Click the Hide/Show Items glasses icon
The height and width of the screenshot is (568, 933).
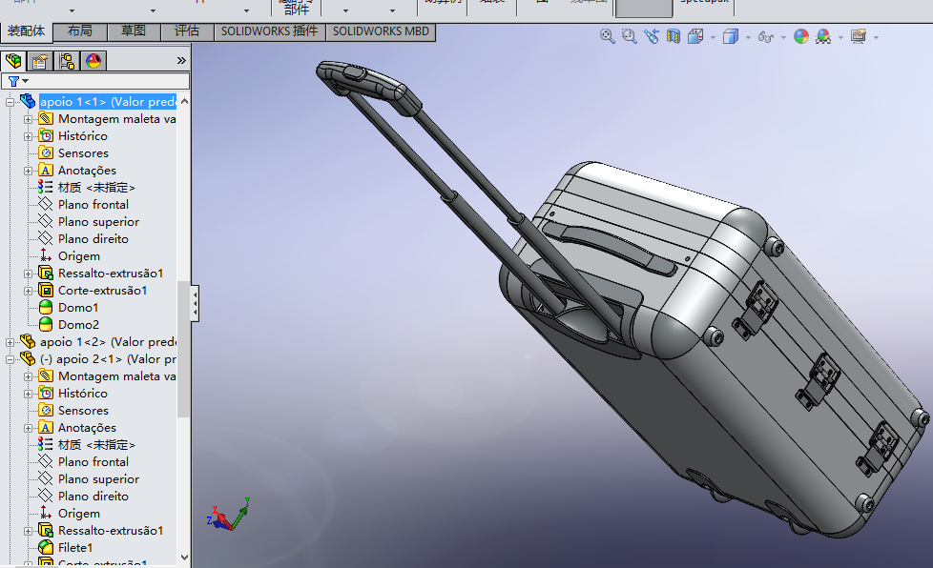pyautogui.click(x=766, y=37)
